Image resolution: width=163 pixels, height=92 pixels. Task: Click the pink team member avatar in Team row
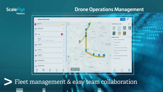(x=62, y=34)
